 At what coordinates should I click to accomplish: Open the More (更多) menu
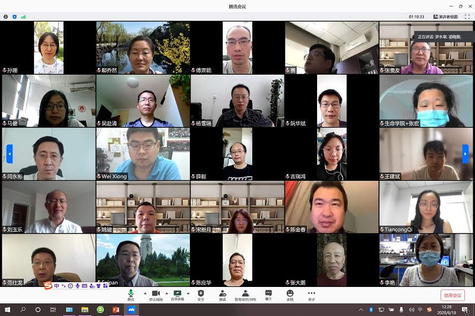[x=311, y=294]
